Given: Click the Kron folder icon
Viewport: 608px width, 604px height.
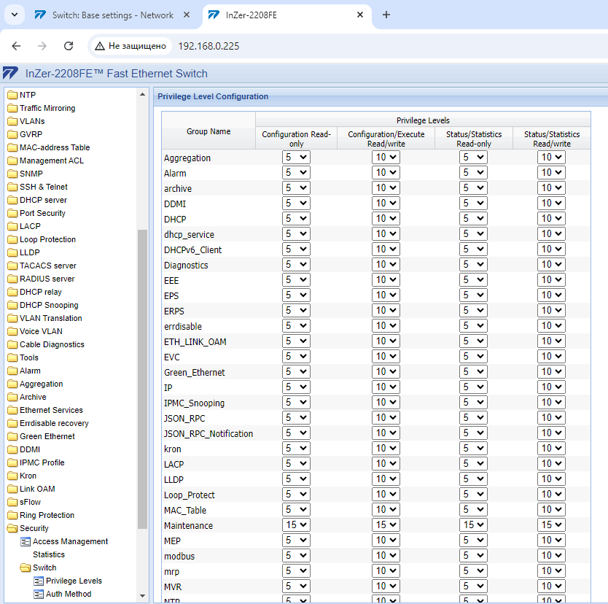Looking at the screenshot, I should (12, 476).
